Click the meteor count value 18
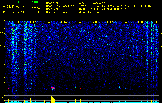 37,12
